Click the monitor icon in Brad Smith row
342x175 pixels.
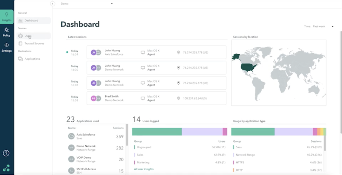(143, 98)
